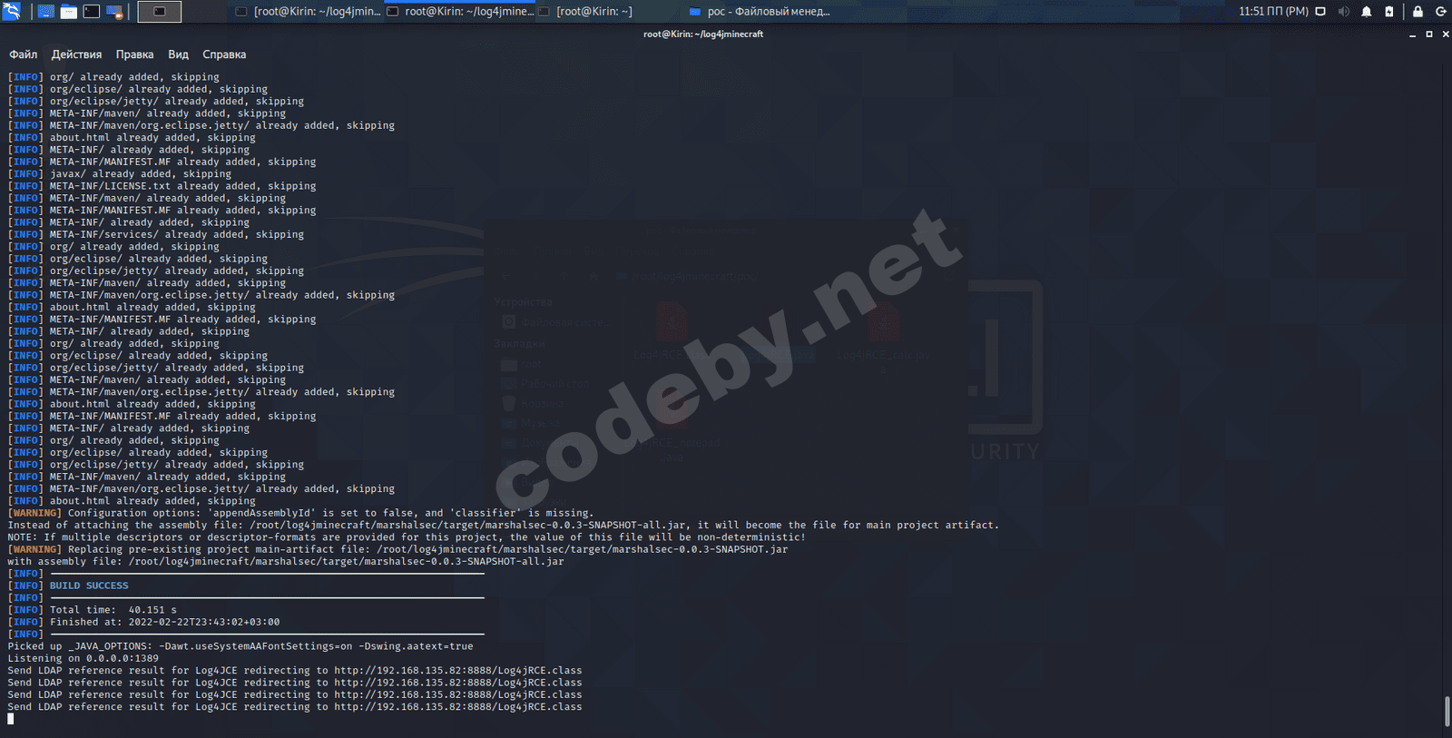Viewport: 1452px width, 738px height.
Task: Click the terminal vertical scrollbar handle
Action: [1447, 711]
